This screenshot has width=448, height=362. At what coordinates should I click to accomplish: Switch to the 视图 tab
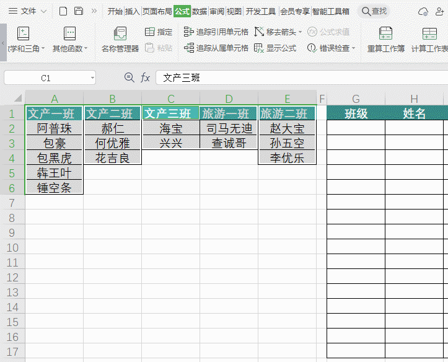pyautogui.click(x=234, y=11)
